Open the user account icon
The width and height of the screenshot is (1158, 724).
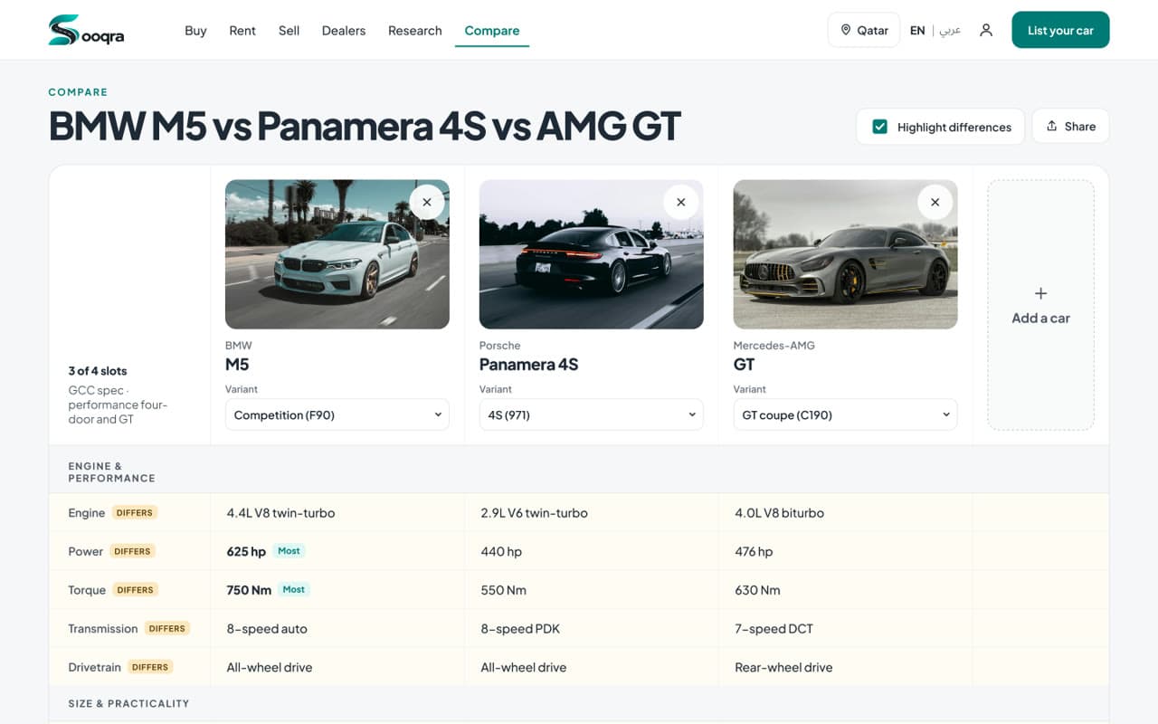(986, 30)
